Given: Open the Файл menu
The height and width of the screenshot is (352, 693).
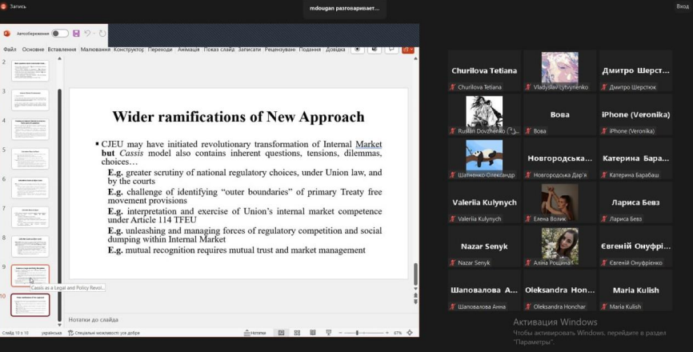Looking at the screenshot, I should coord(10,50).
